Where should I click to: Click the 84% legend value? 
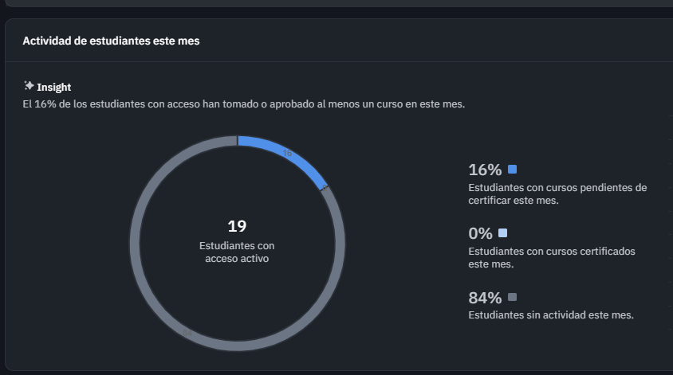point(485,299)
